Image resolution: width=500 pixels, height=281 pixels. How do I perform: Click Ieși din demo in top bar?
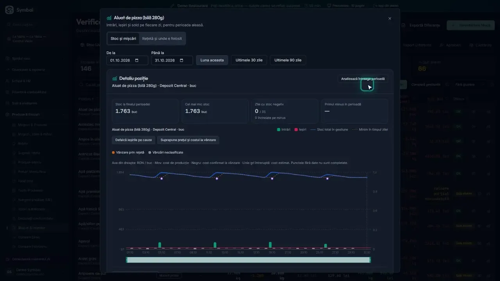click(x=386, y=6)
